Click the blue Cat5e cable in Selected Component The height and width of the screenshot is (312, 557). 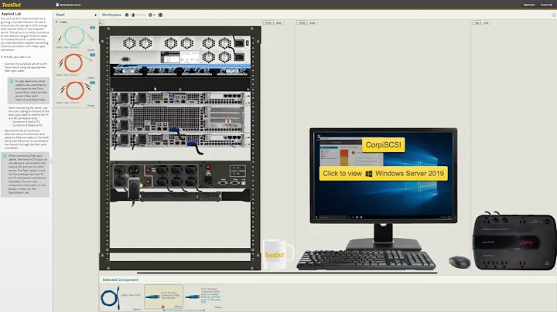[x=110, y=297]
